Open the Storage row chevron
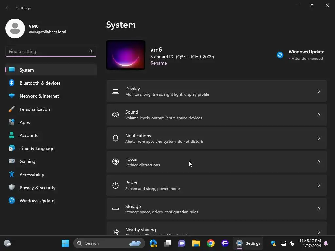Viewport: 335px width, 251px height. tap(319, 209)
